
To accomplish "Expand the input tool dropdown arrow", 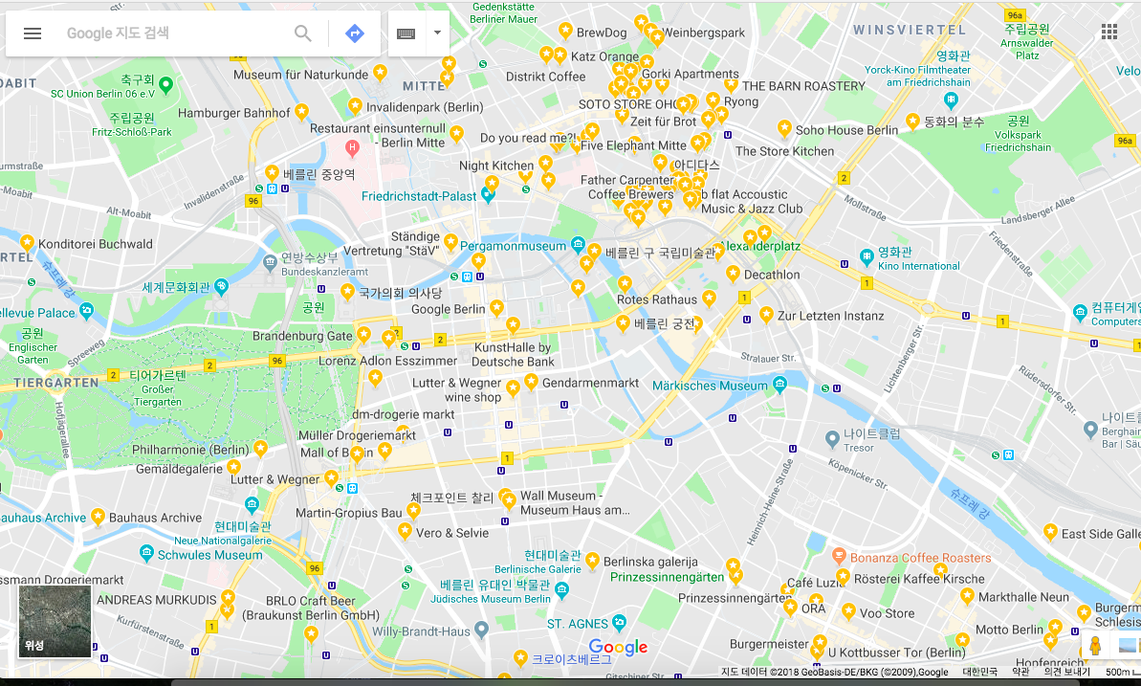I will [x=437, y=33].
